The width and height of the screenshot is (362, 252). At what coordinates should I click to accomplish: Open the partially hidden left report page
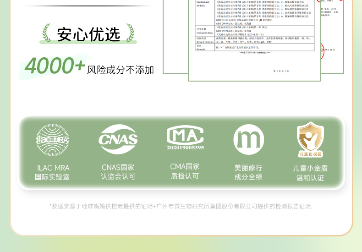175,37
